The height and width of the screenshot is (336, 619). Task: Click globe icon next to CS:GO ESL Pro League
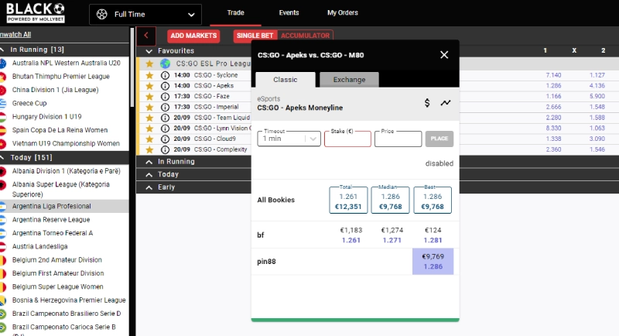(165, 63)
